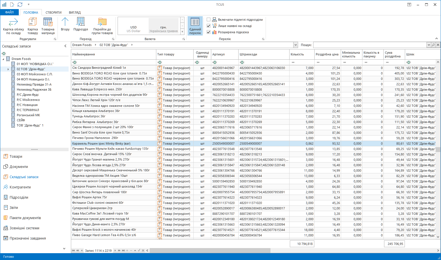Sort by the Роздрібна ціна column header
The height and width of the screenshot is (260, 441).
tap(328, 54)
